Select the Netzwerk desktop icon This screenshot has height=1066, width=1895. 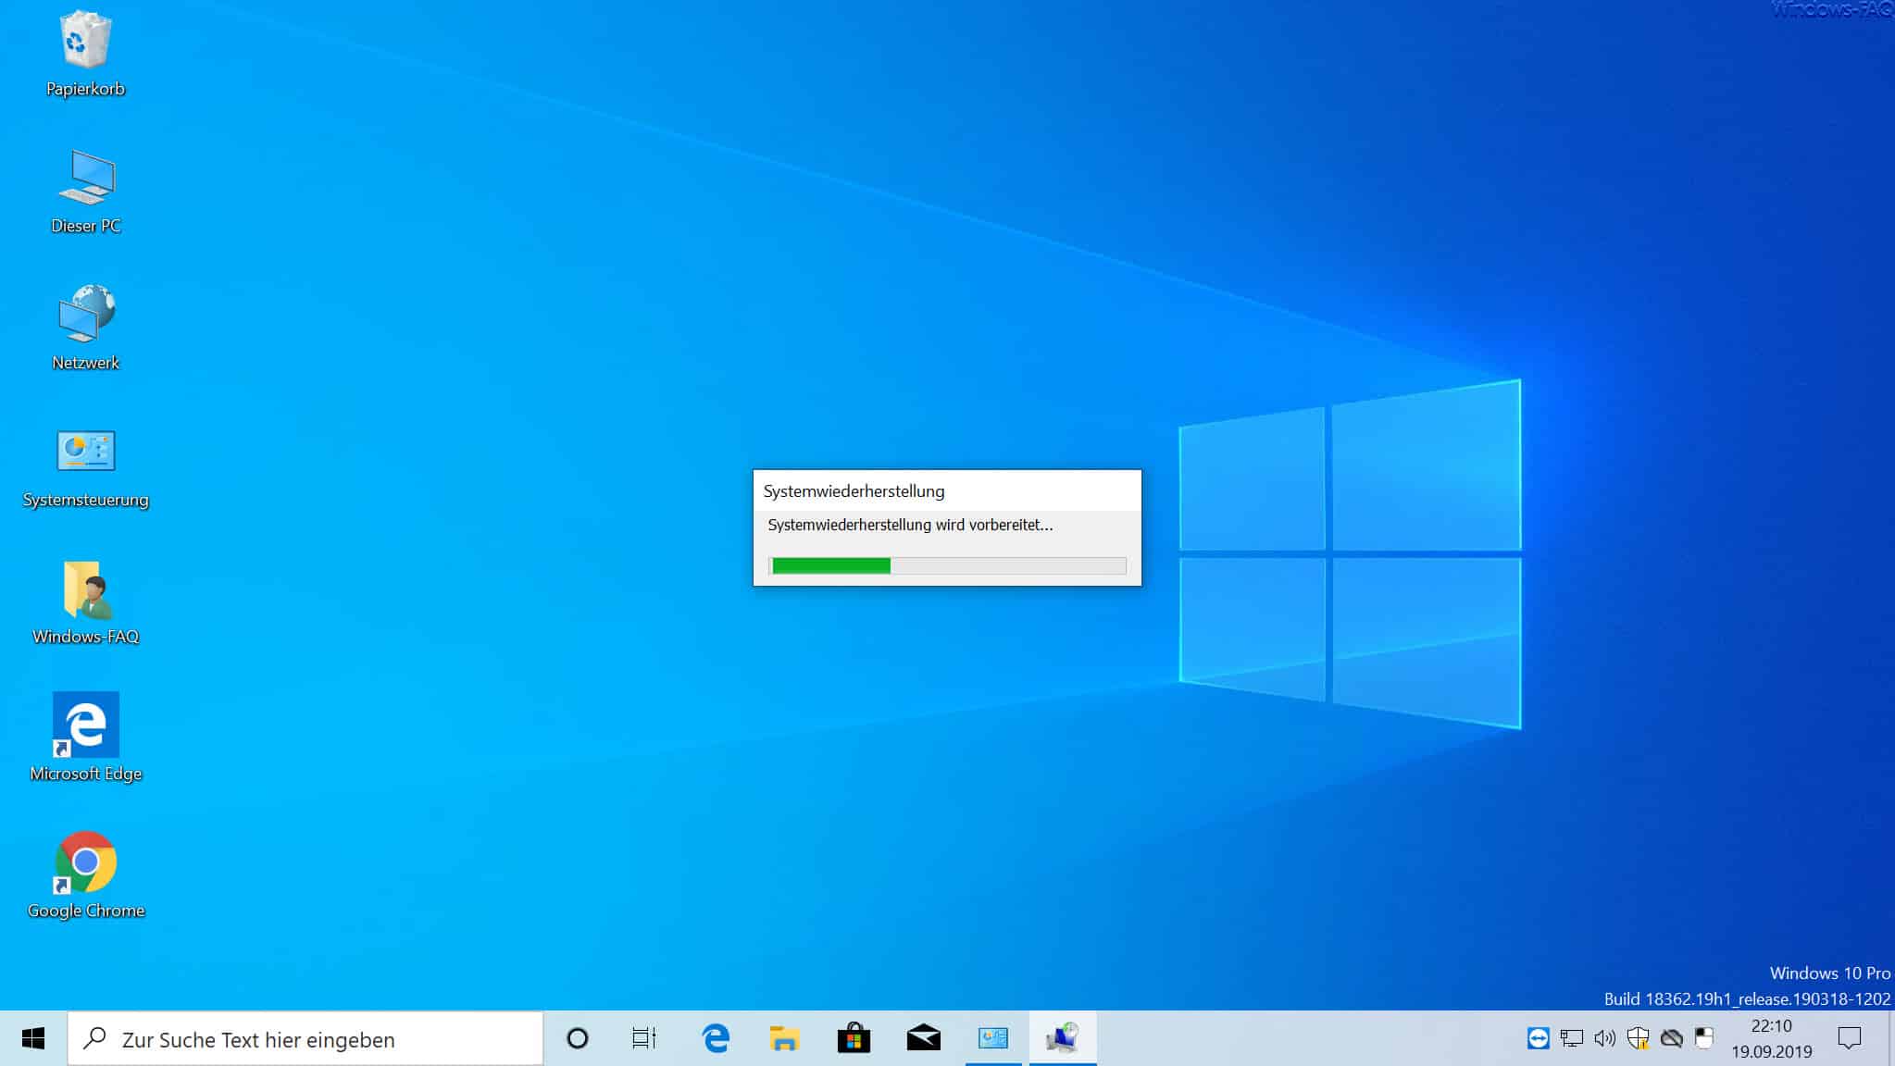click(85, 328)
